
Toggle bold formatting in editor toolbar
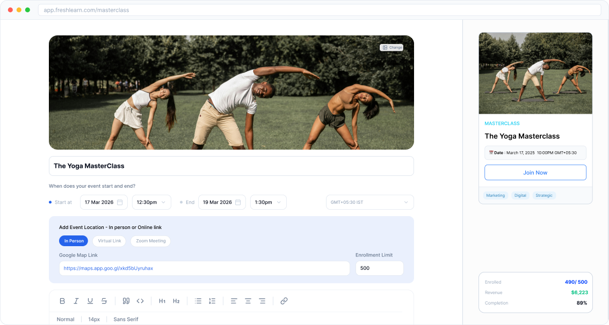[x=62, y=301]
